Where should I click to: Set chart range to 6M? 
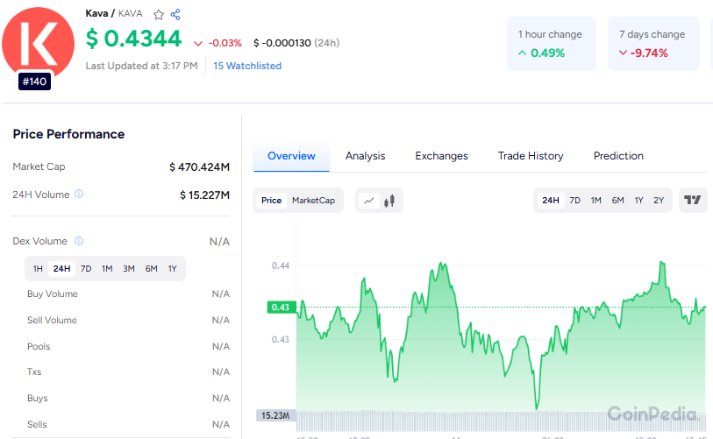(617, 201)
